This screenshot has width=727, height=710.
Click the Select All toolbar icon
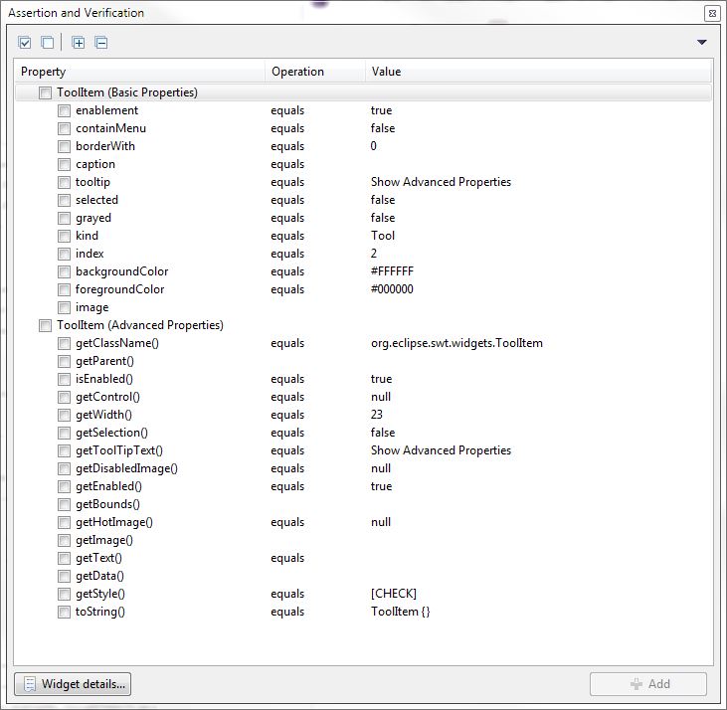tap(25, 43)
